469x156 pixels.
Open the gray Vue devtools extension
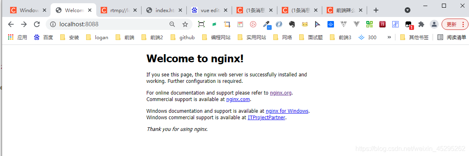[343, 25]
